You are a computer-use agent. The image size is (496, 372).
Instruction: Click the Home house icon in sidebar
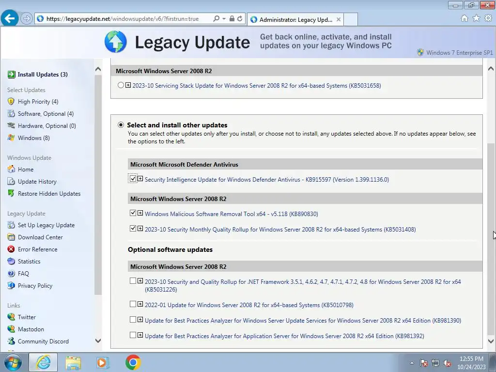(11, 169)
